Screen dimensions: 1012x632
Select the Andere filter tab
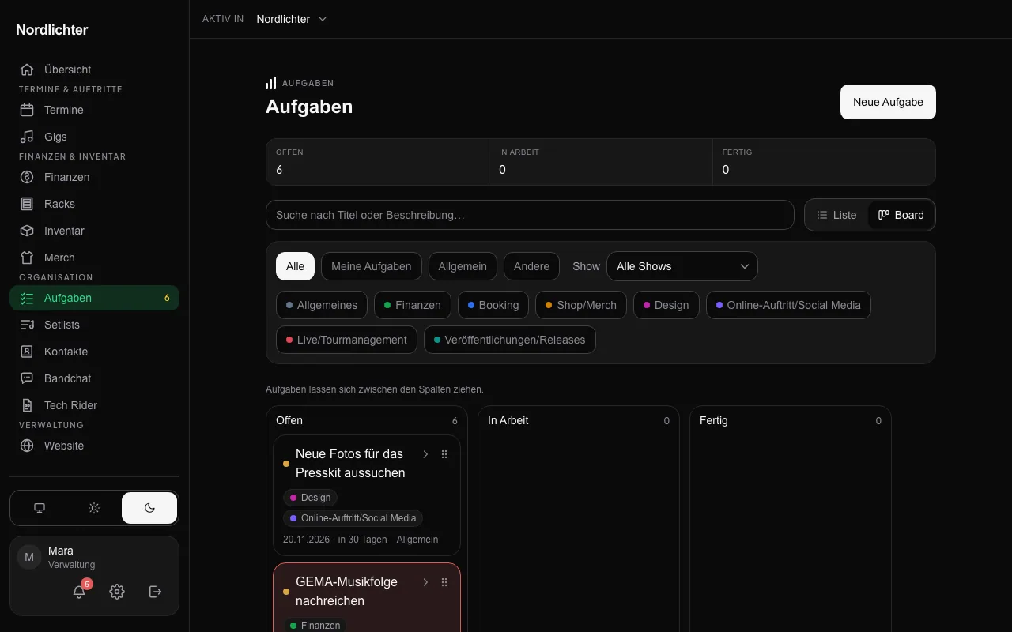click(x=531, y=266)
